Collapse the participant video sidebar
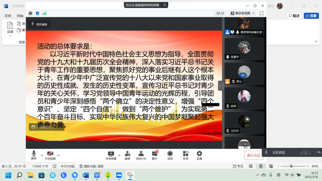This screenshot has height=181, width=322. tap(220, 86)
